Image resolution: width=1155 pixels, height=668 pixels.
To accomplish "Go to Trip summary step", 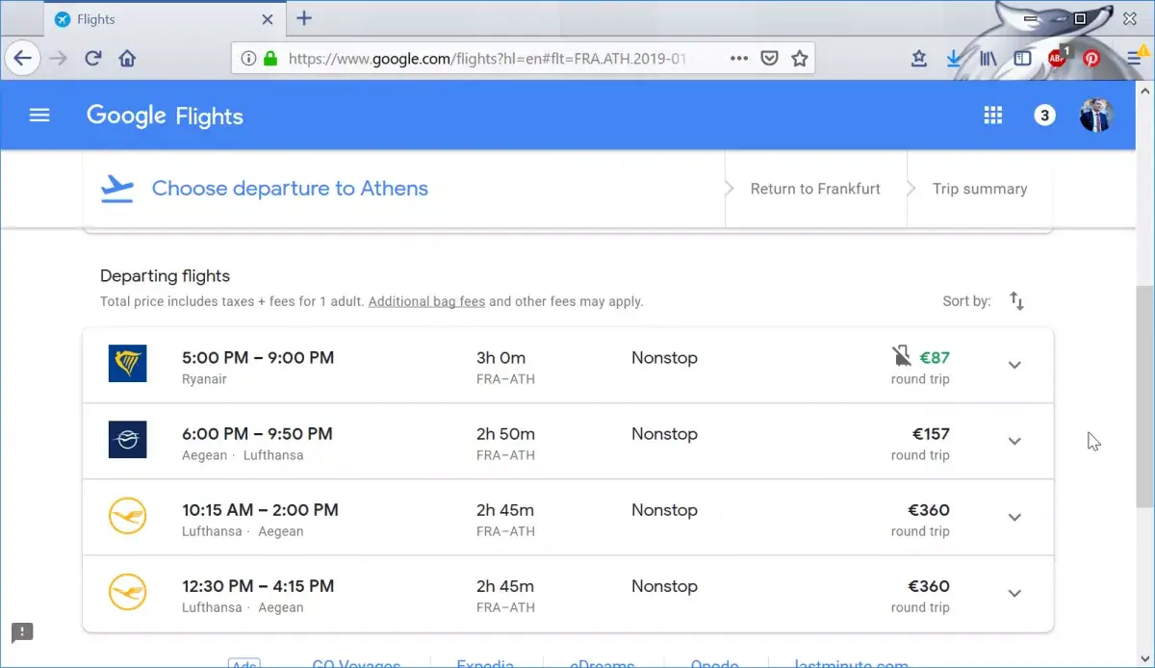I will 980,189.
